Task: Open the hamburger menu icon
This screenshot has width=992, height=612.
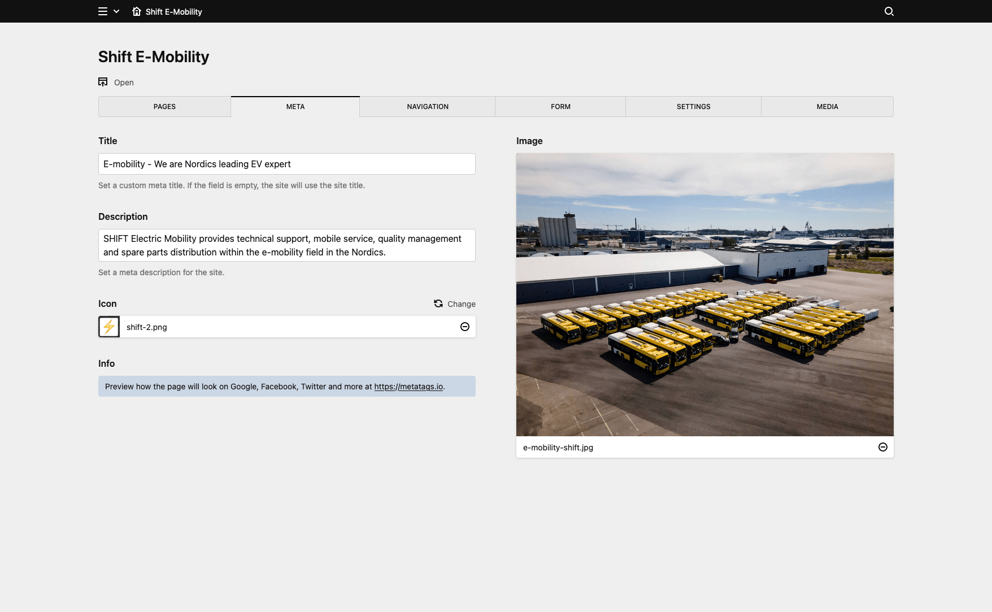Action: click(103, 11)
